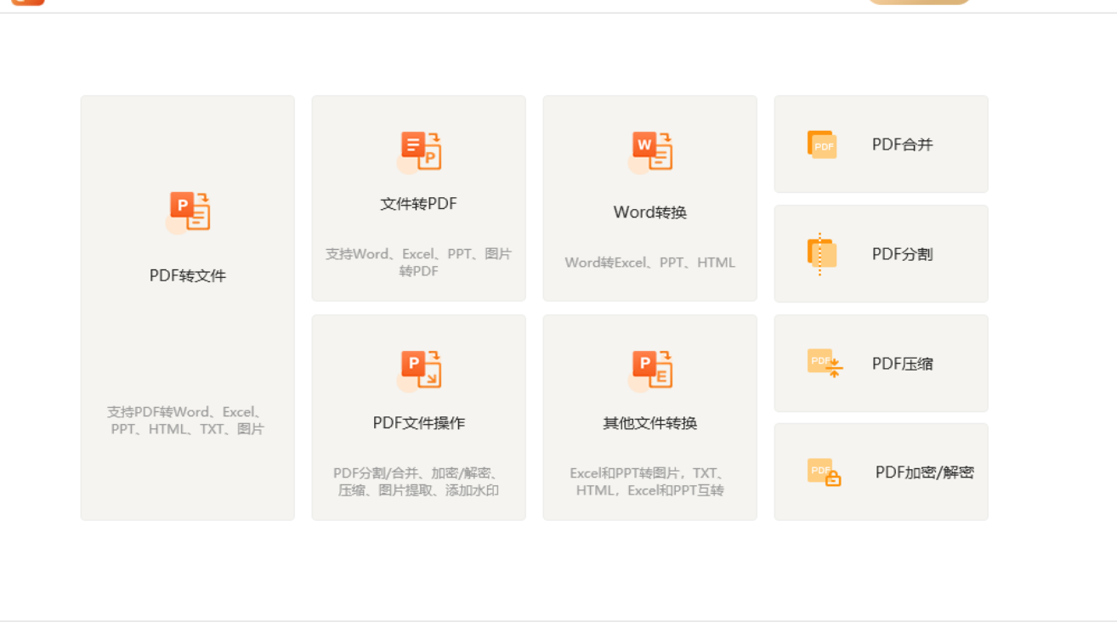Click the 其他文件转换 icon
Viewport: 1117px width, 628px height.
click(649, 370)
